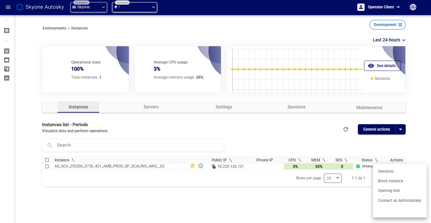Open Rows per page dropdown
Viewport: 431px width, 223px height.
pos(333,178)
